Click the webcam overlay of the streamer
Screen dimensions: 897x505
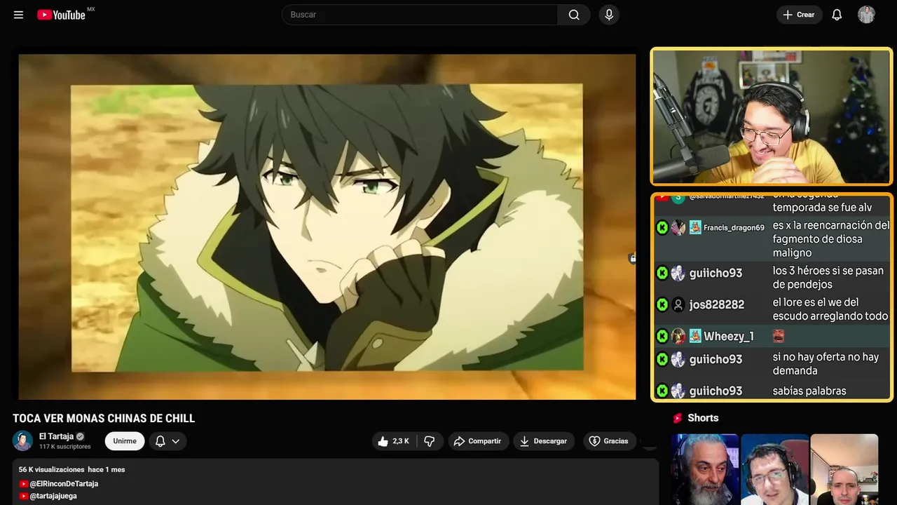(772, 116)
